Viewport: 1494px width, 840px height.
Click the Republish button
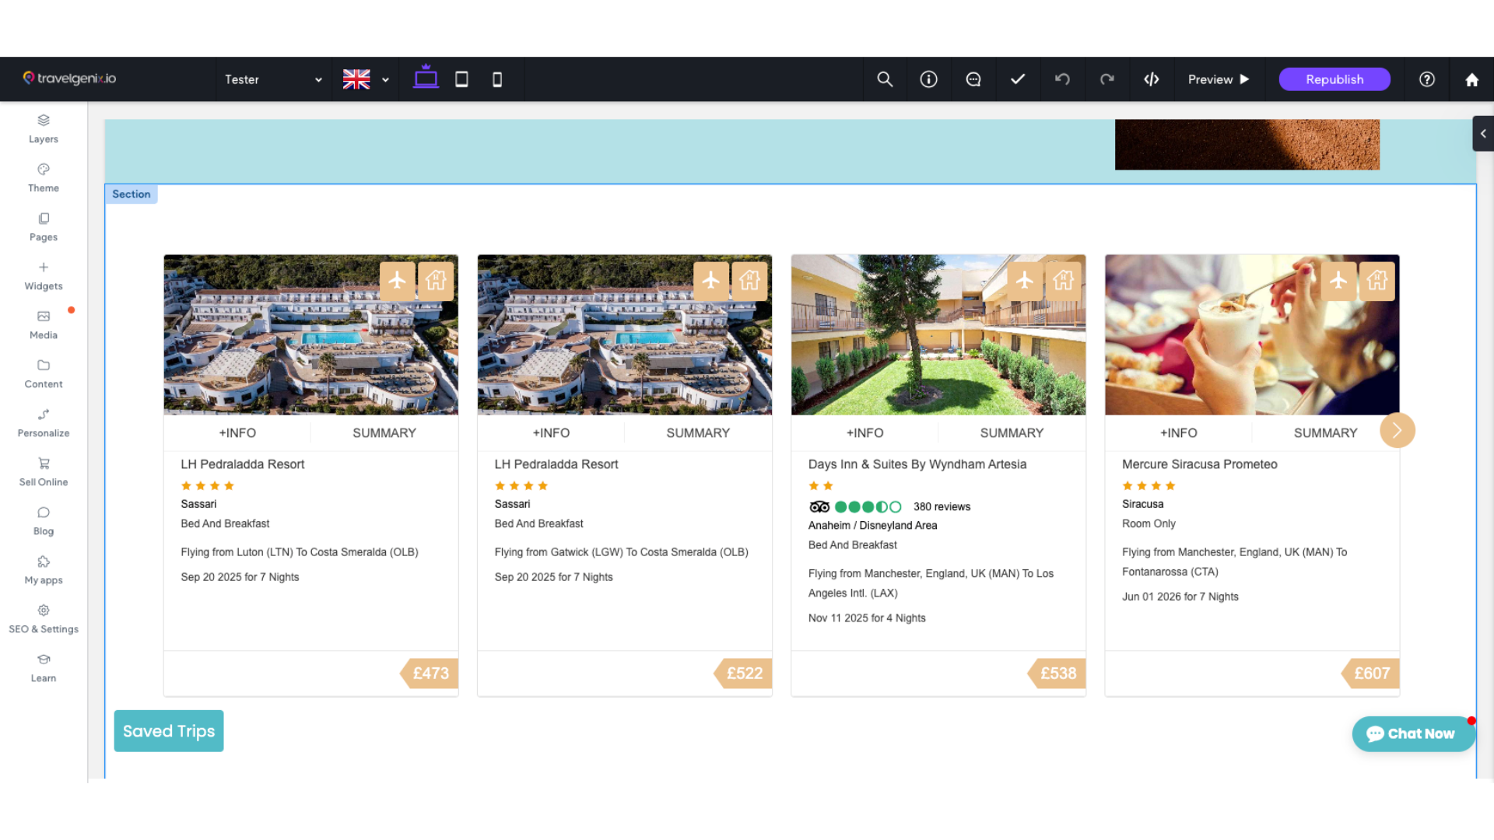pos(1334,79)
